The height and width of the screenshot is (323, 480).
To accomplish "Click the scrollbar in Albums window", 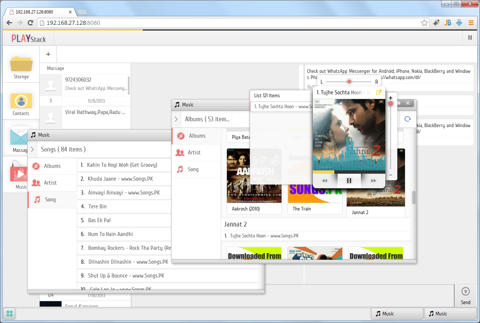I will point(414,197).
